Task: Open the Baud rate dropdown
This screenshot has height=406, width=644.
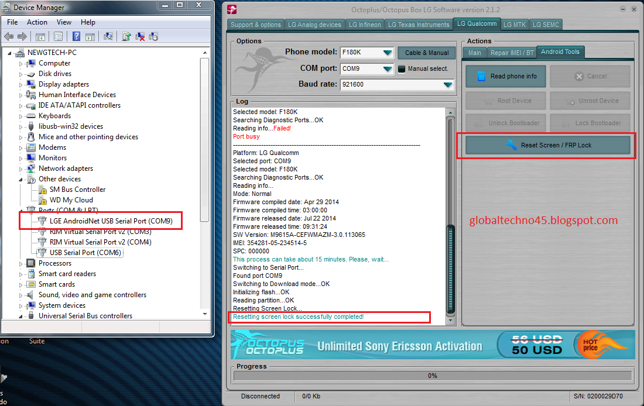Action: point(448,85)
